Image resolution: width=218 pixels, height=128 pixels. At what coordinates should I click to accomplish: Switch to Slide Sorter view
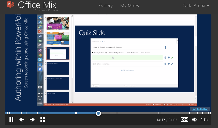click(168, 105)
